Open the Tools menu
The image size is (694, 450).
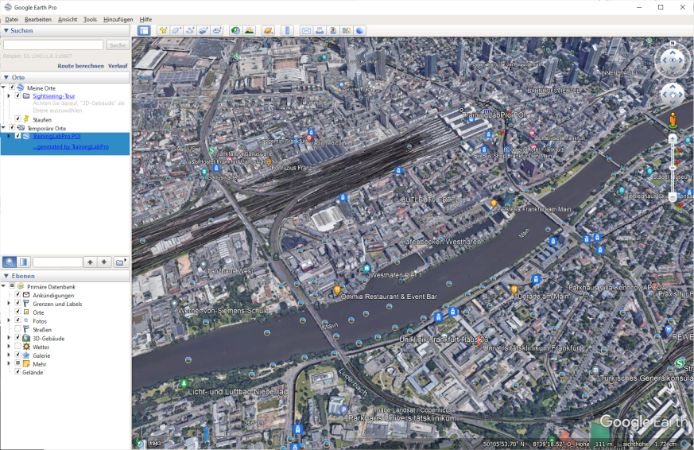(x=90, y=19)
